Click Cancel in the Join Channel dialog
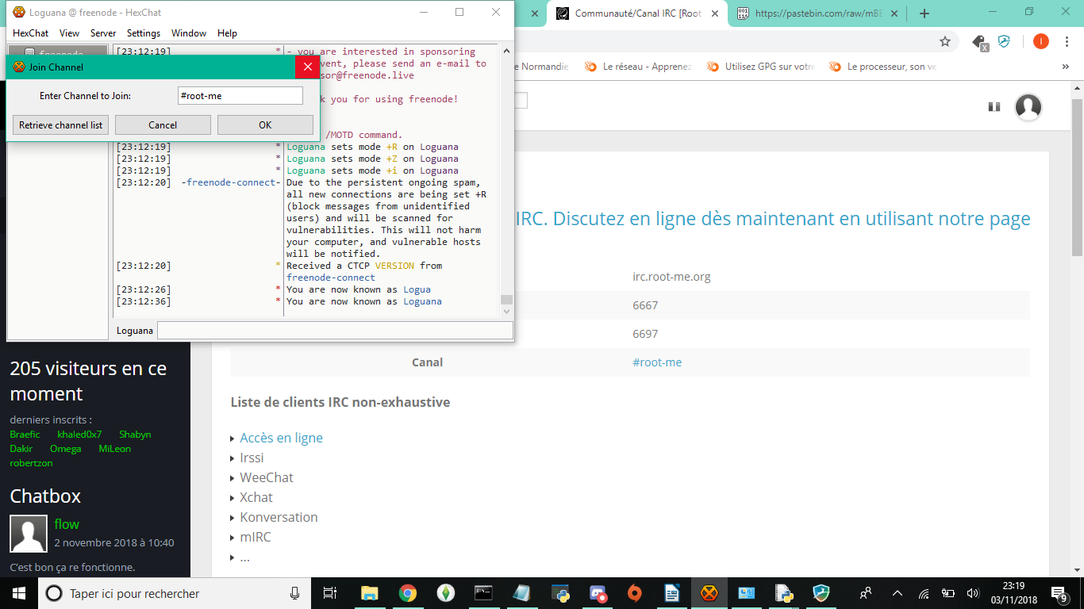Screen dimensions: 1084x609 (x=163, y=124)
